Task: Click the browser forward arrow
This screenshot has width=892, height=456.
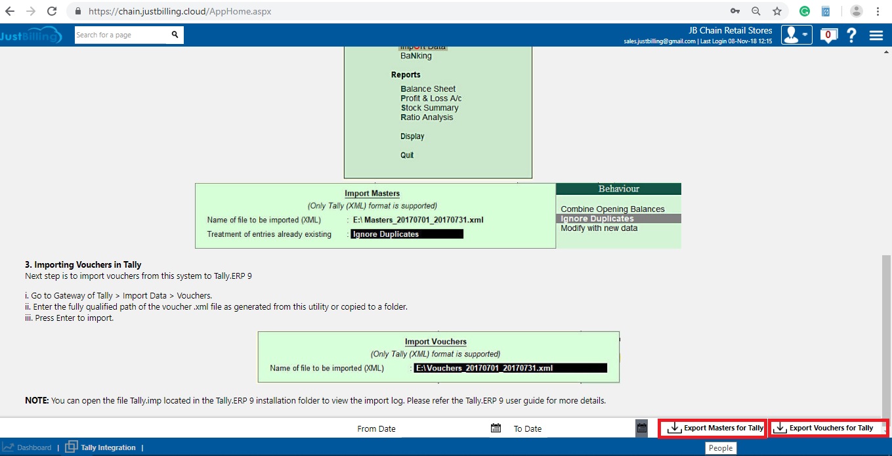Action: tap(30, 11)
